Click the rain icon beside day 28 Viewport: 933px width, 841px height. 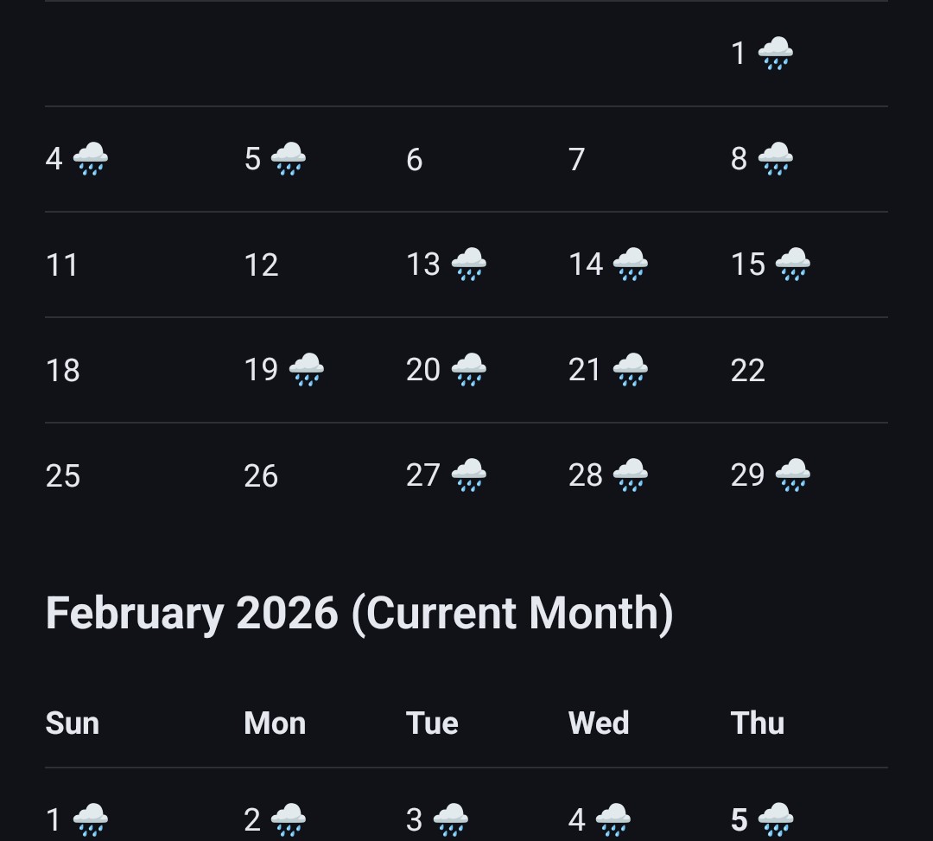[x=631, y=476]
